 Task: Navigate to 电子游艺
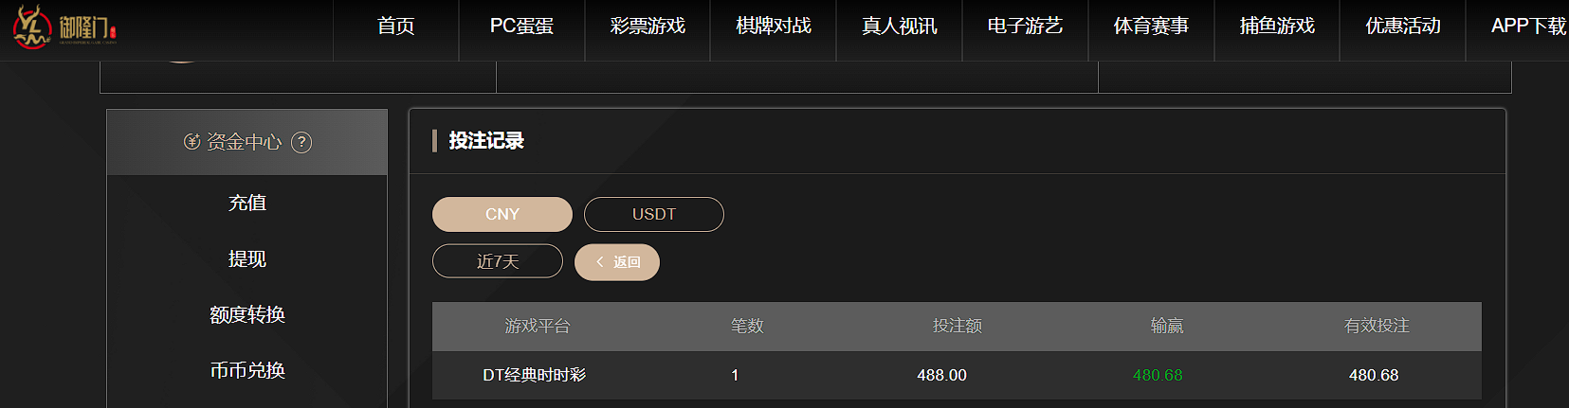click(1025, 27)
